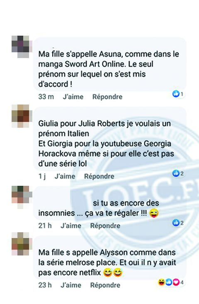199x304 pixels.
Task: Open the Giulia commenter's pixelated avatar
Action: click(20, 116)
